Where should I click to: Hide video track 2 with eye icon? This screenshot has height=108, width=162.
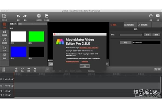coord(9,79)
